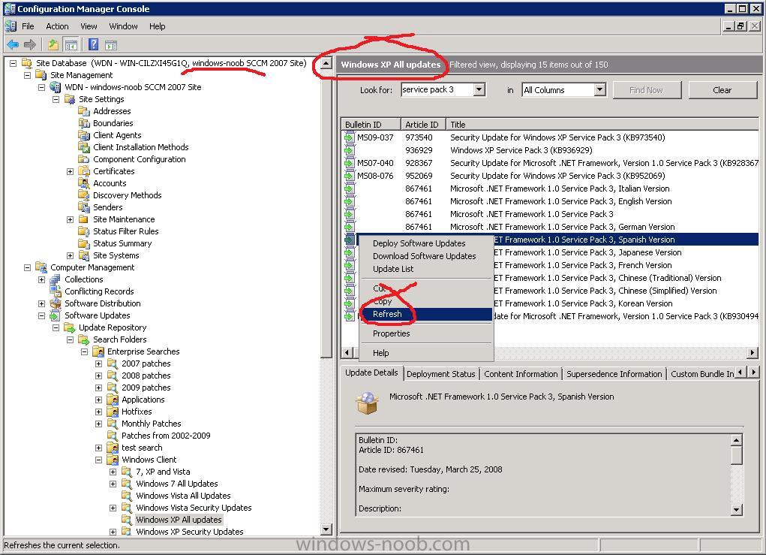This screenshot has height=555, width=766.
Task: Collapse the Site Settings node
Action: pos(56,99)
